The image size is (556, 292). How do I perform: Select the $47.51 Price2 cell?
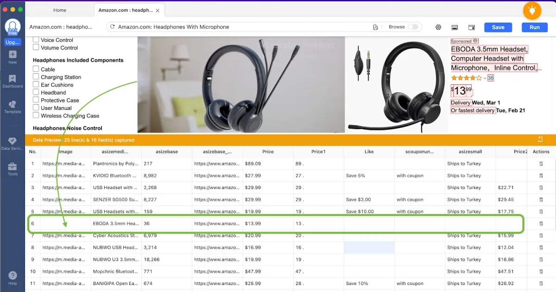512,272
